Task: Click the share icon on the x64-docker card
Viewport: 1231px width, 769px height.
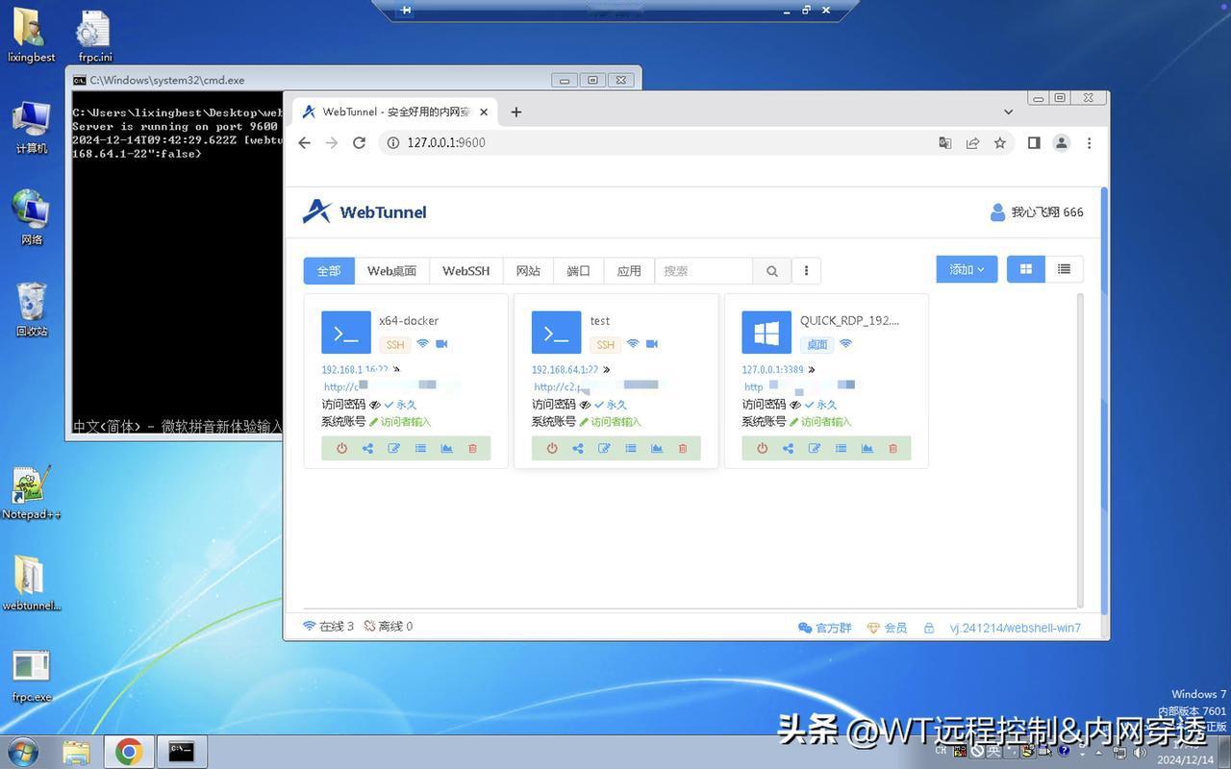Action: pos(367,448)
